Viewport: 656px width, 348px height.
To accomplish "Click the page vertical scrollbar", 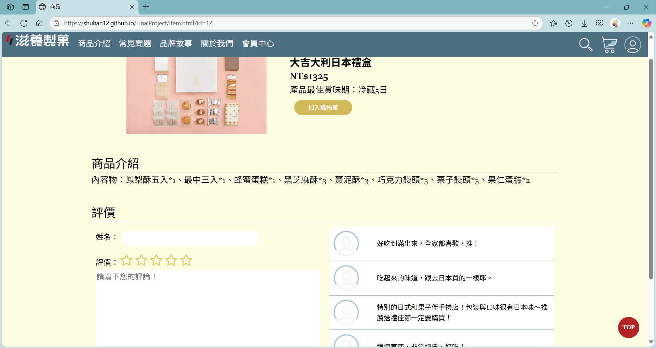I will coord(651,171).
